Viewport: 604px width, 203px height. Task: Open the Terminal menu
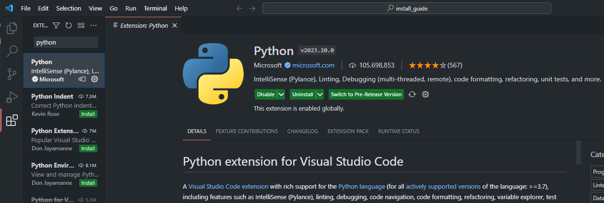[x=155, y=9]
